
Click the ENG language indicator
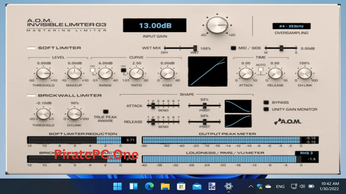coord(280,186)
